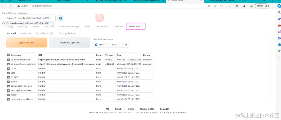281x120 pixels.
Task: Open the Dreambooth tab
Action: click(102, 27)
